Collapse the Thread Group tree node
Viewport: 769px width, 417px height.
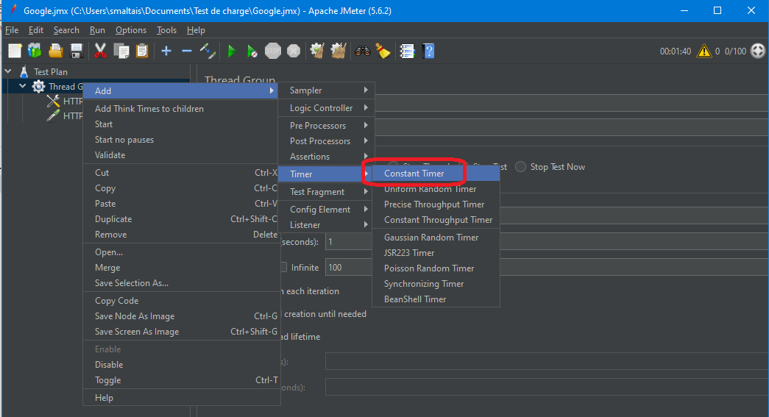23,86
